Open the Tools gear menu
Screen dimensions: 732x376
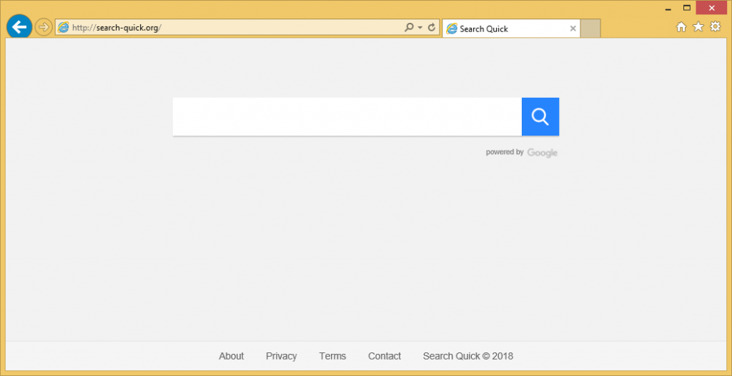[715, 27]
